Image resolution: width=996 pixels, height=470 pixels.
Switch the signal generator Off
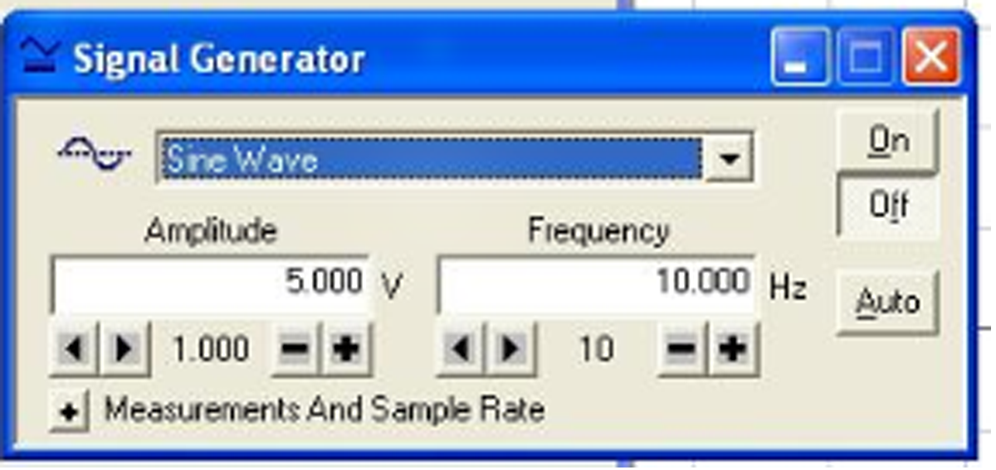[x=887, y=205]
